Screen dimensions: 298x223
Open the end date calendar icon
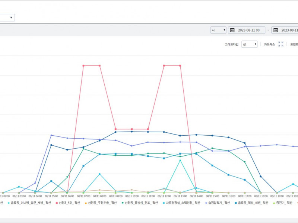[x=275, y=30]
